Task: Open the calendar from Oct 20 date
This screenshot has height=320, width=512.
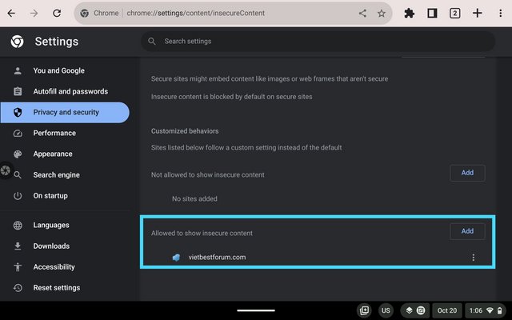Action: pos(447,310)
